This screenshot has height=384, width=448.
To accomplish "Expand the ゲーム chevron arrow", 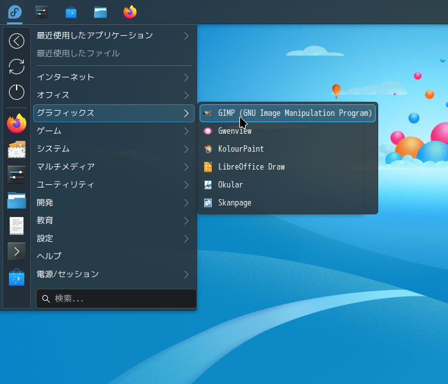I will [186, 131].
